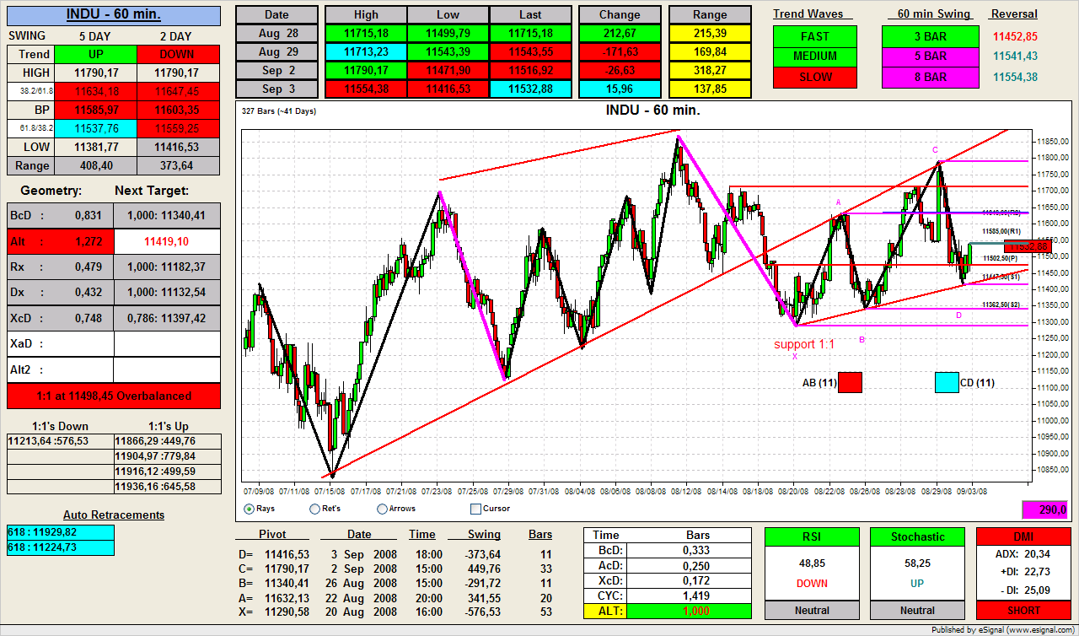Click the cyan CD (11) color swatch
The width and height of the screenshot is (1079, 636).
(x=947, y=382)
